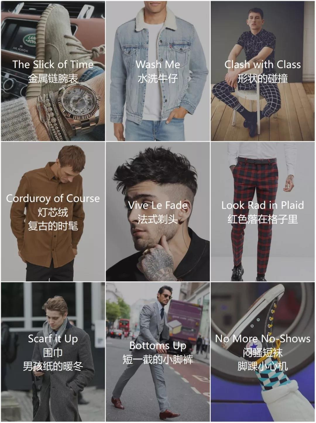The height and width of the screenshot is (423, 316).
Task: Click the 红色落在格子里 caption text
Action: [262, 219]
